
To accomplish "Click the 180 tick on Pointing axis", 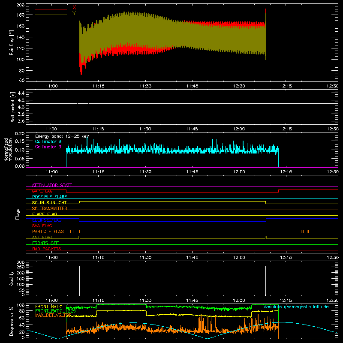I will (x=20, y=15).
